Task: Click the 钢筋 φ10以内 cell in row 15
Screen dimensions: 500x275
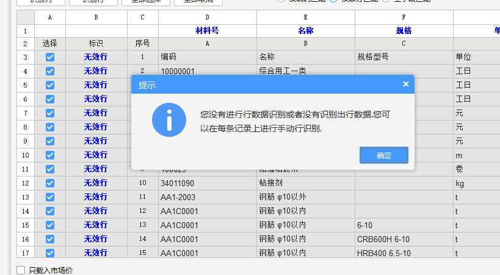Action: [305, 225]
